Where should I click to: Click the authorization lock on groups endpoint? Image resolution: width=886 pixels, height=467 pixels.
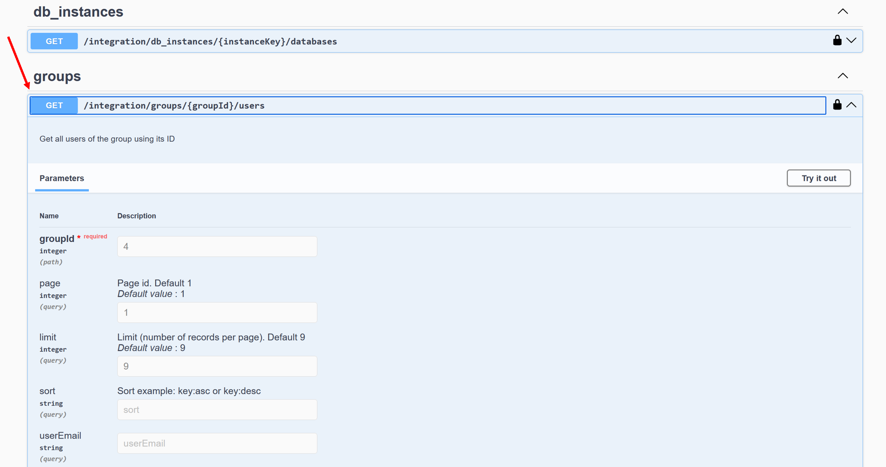(837, 105)
